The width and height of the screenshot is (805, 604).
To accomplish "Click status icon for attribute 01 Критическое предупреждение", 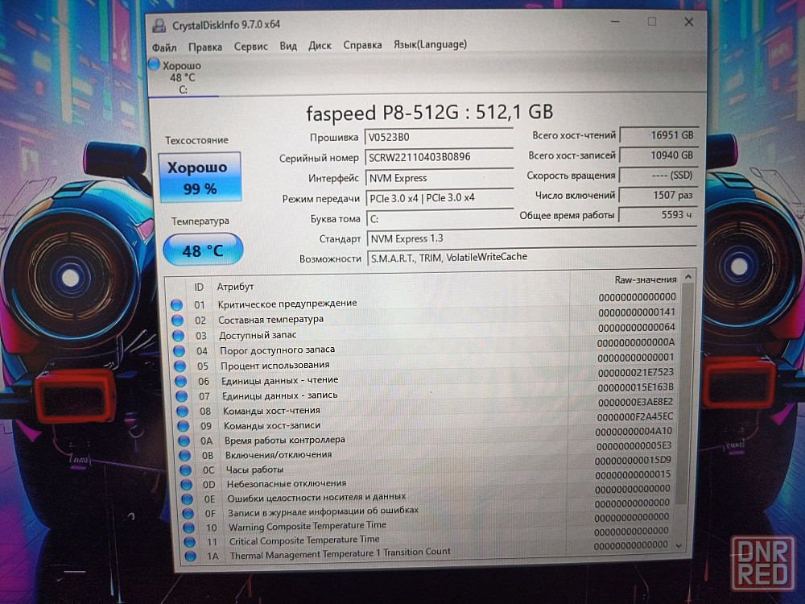I will [x=176, y=305].
